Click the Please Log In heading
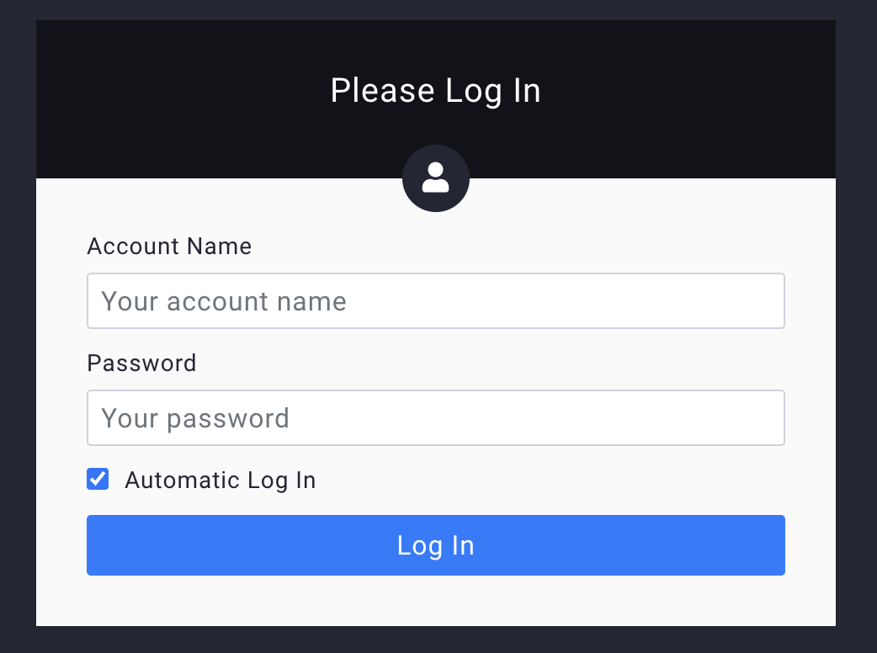The image size is (877, 653). (x=436, y=91)
